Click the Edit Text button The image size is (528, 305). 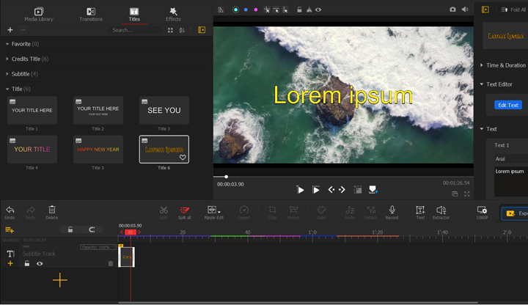(507, 105)
